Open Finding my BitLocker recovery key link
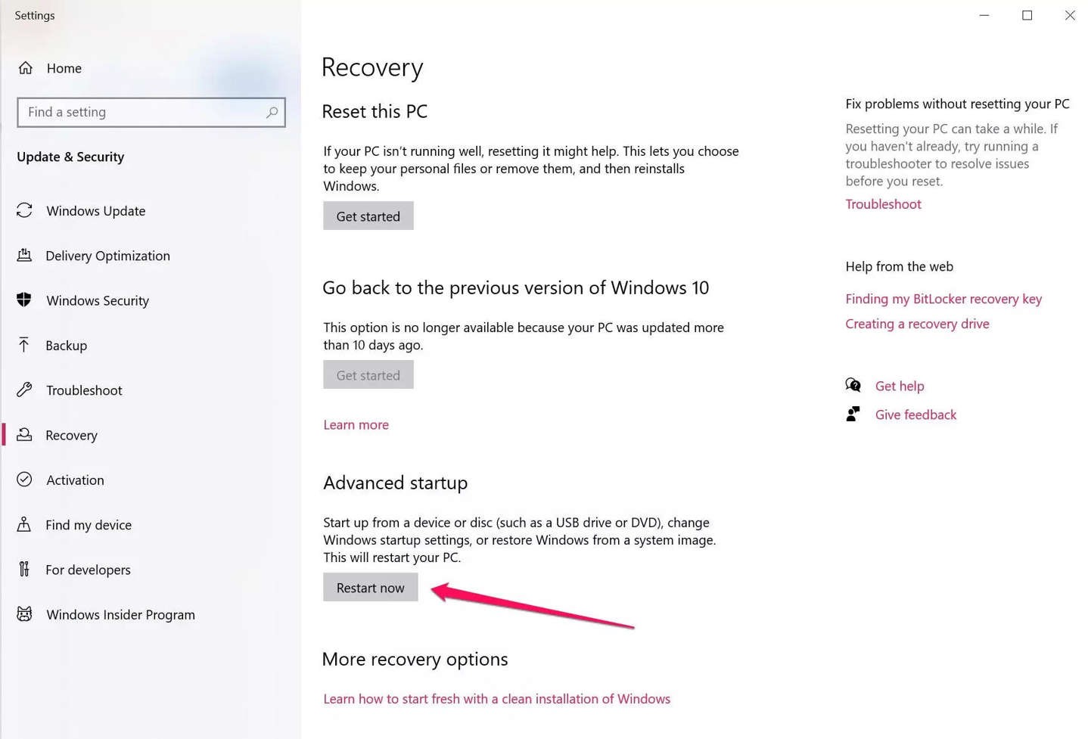The height and width of the screenshot is (739, 1088). tap(943, 299)
